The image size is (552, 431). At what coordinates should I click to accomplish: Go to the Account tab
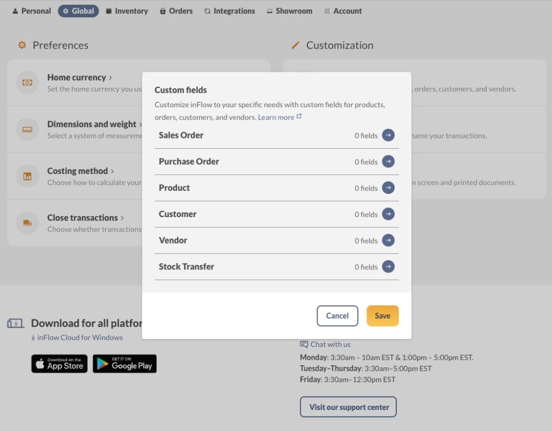point(343,11)
